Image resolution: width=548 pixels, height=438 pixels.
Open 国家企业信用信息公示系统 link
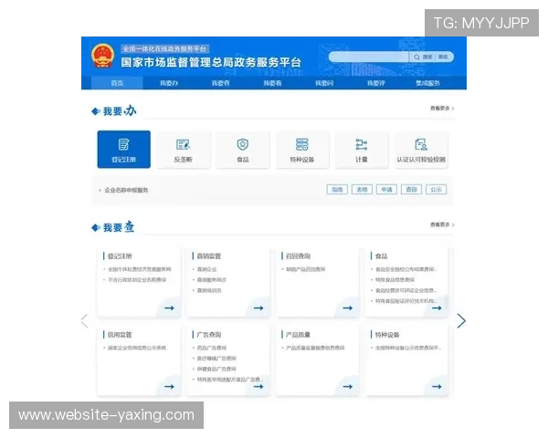[137, 348]
